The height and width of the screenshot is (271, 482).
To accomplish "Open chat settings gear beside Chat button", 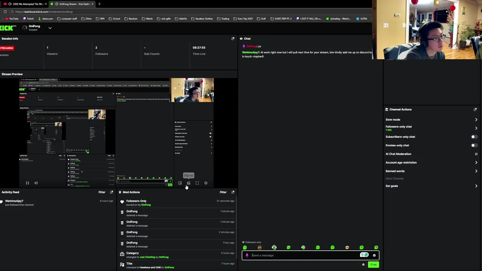I will (363, 265).
